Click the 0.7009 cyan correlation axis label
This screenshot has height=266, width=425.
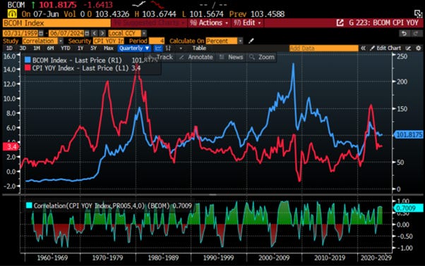pos(408,208)
